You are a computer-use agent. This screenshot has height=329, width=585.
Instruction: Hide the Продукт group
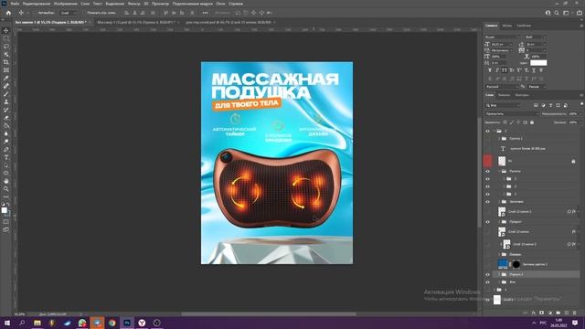[x=487, y=222]
